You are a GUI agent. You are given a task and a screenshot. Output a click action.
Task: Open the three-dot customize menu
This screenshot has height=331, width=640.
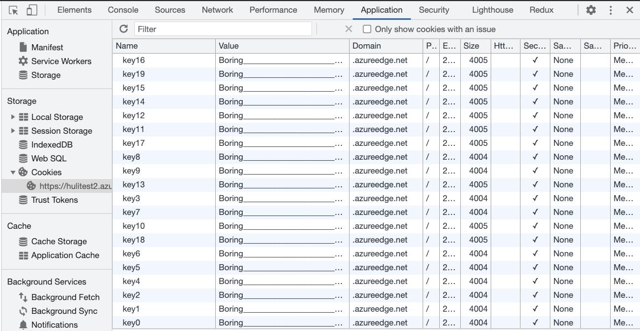coord(611,10)
